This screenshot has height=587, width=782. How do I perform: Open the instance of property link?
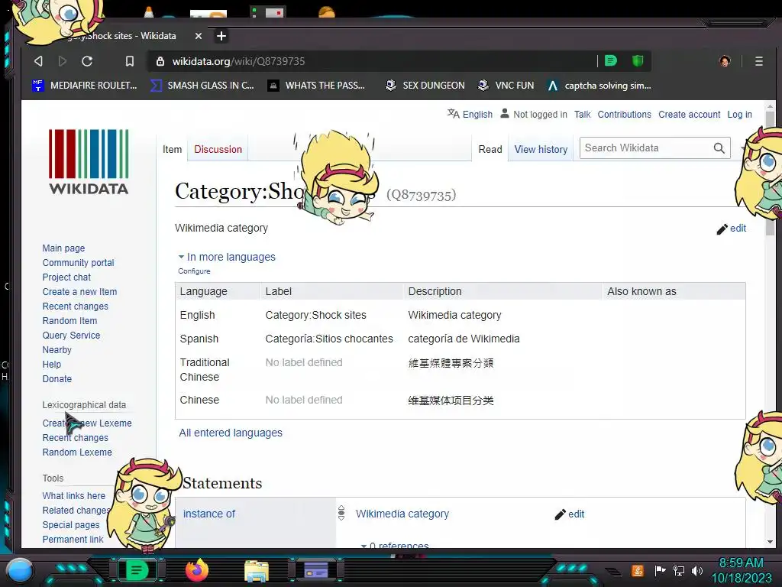coord(209,514)
